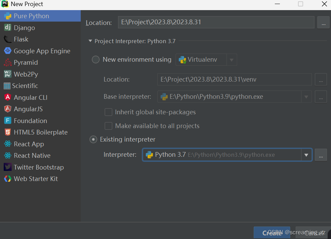Minimize the New Project window
The height and width of the screenshot is (239, 331).
click(x=278, y=4)
